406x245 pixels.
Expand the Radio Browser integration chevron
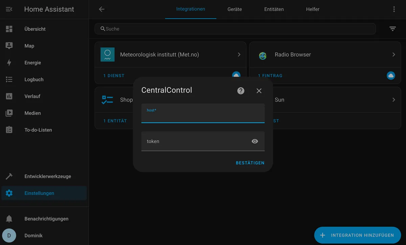click(393, 54)
